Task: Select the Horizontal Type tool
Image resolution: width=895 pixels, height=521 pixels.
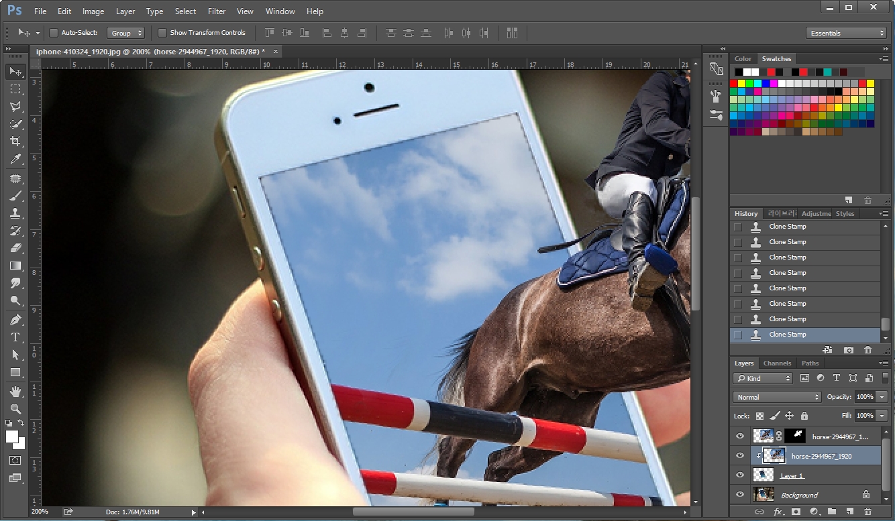Action: (15, 335)
